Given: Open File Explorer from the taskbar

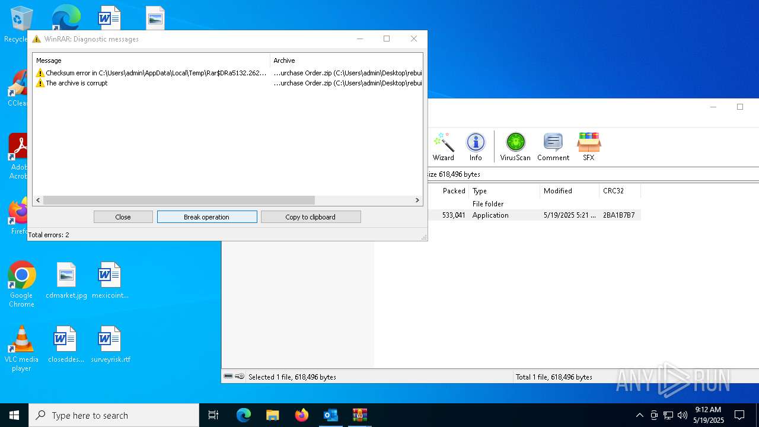Looking at the screenshot, I should (x=272, y=415).
